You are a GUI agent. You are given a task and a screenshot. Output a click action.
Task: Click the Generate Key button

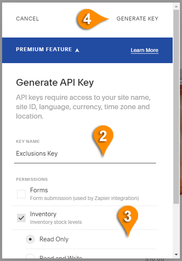[x=137, y=19]
